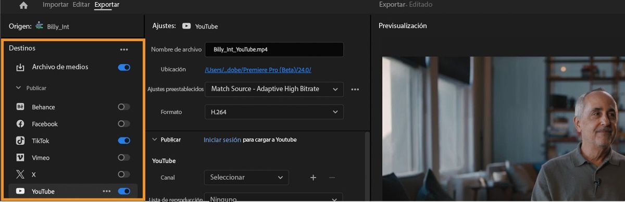Open the Canal Seleccionar dropdown

pos(246,177)
